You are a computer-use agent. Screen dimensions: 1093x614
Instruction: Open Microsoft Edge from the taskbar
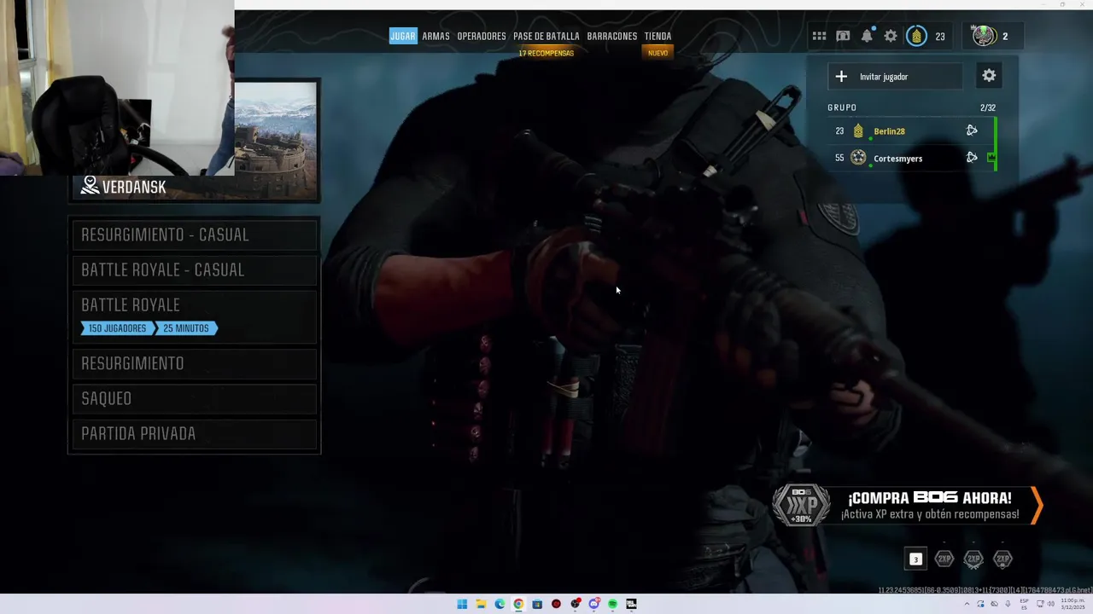[500, 604]
